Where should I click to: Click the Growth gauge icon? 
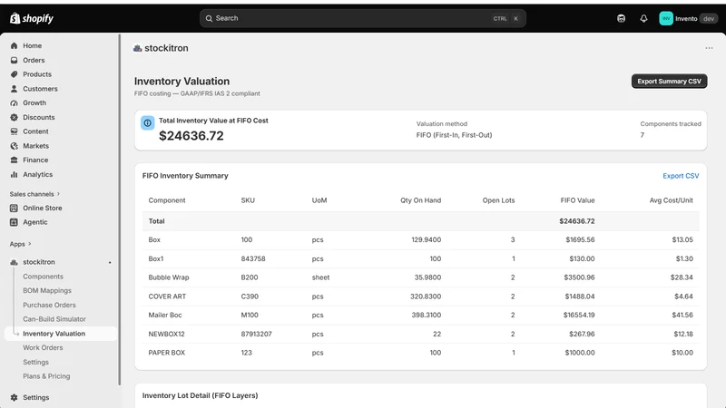14,102
